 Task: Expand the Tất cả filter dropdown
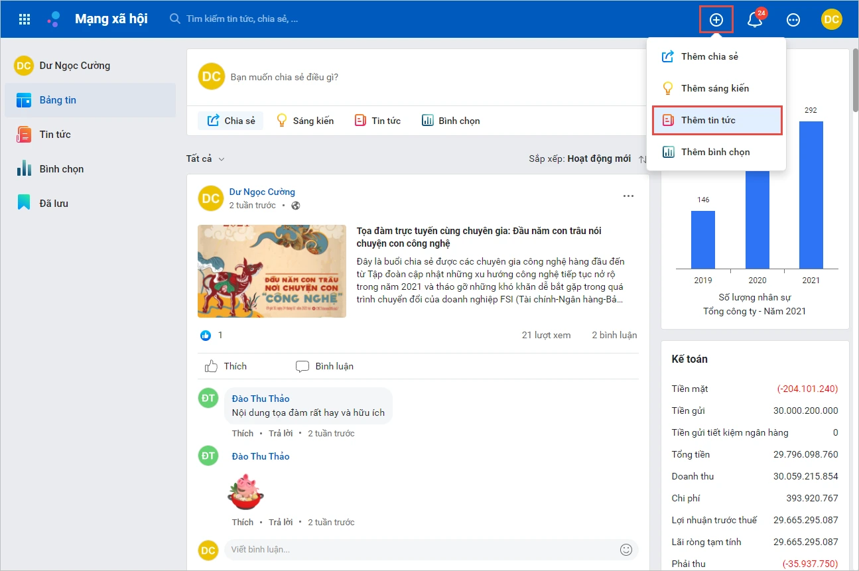(206, 159)
